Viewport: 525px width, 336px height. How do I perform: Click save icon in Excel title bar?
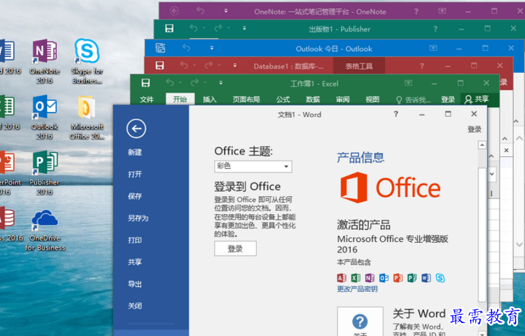coord(145,83)
